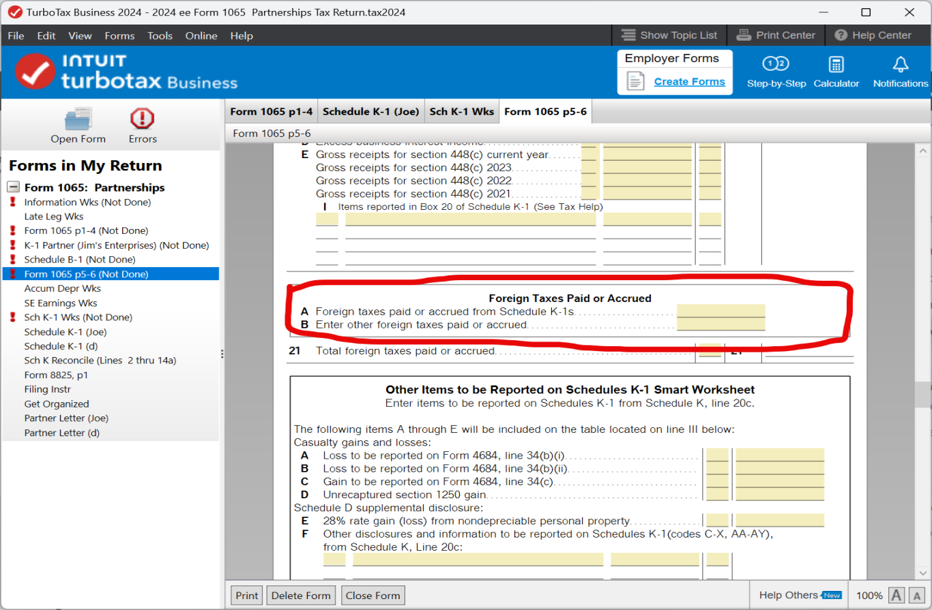Image resolution: width=932 pixels, height=610 pixels.
Task: Click gross receipts section 448(c) 2023 field
Action: pos(647,168)
